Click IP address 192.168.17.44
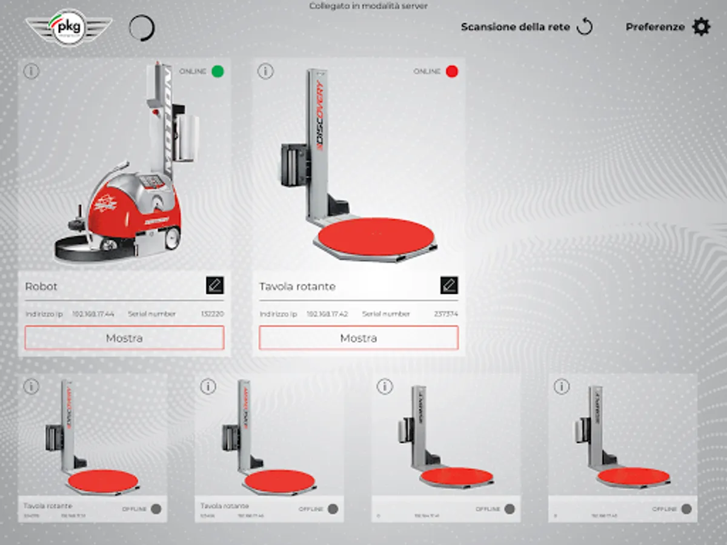Screen dimensions: 727x545 [x=93, y=314]
